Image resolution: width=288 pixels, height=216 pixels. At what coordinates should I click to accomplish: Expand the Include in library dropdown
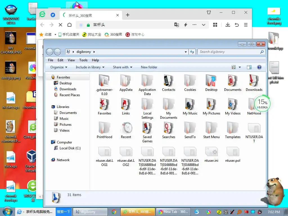[x=90, y=67]
